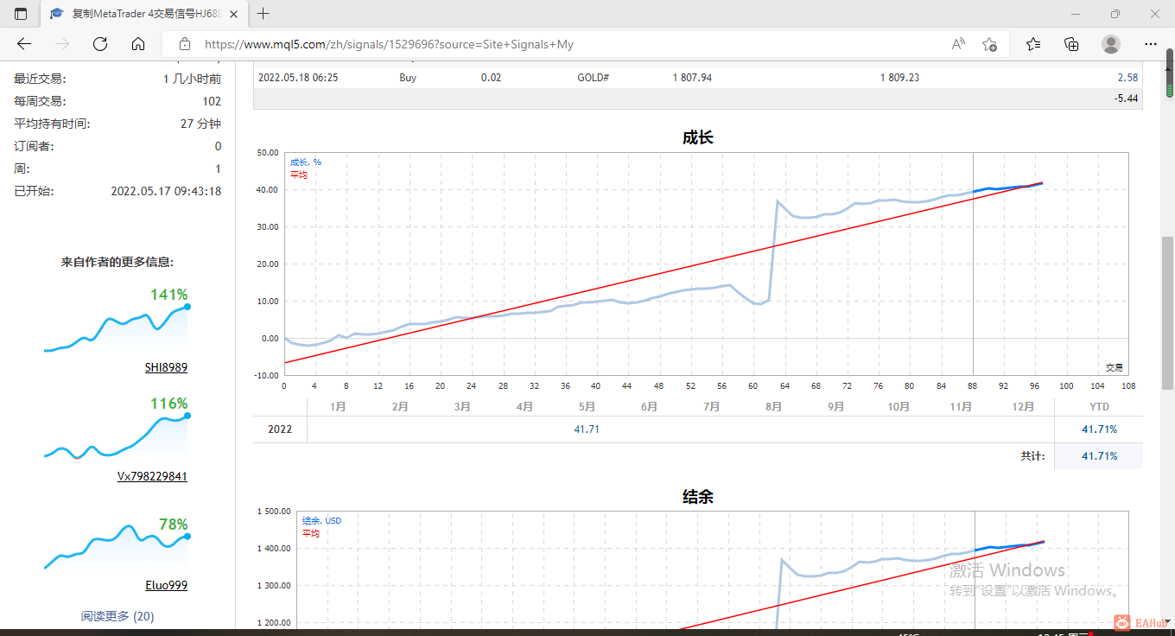This screenshot has height=636, width=1175.
Task: Click the 成长, % legend label
Action: coord(306,162)
